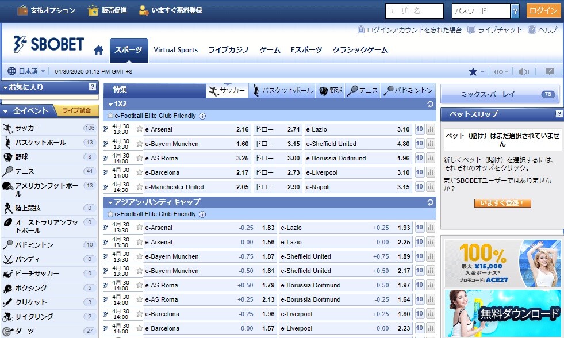Open the favorites star dropdown in toolbar

click(477, 71)
